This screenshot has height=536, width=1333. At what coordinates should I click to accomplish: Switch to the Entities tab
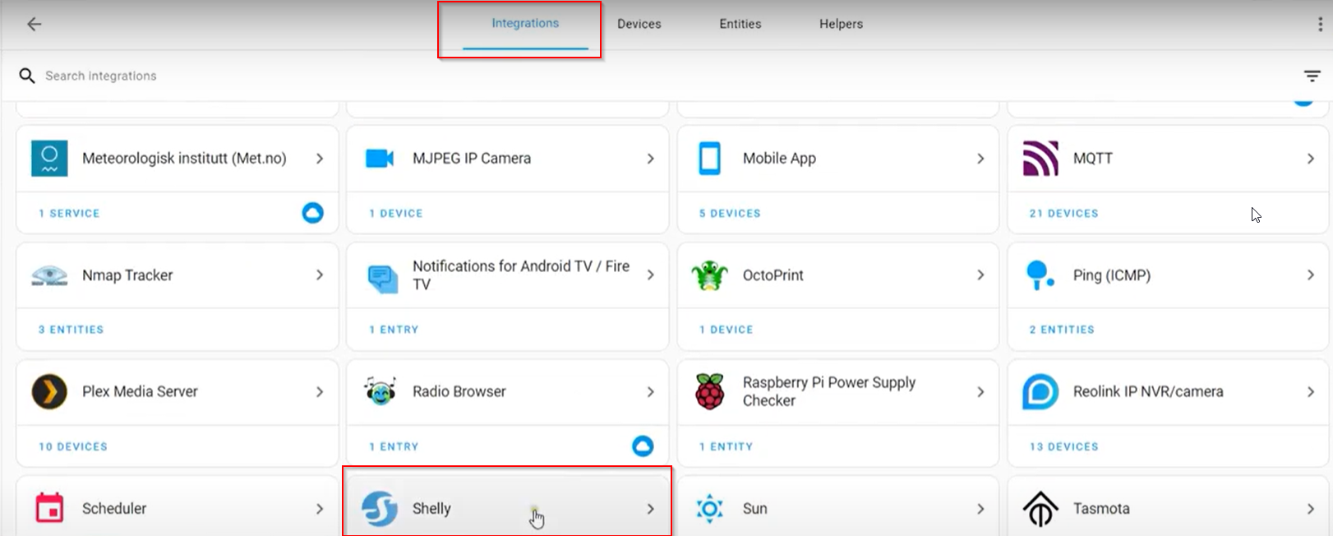tap(740, 24)
